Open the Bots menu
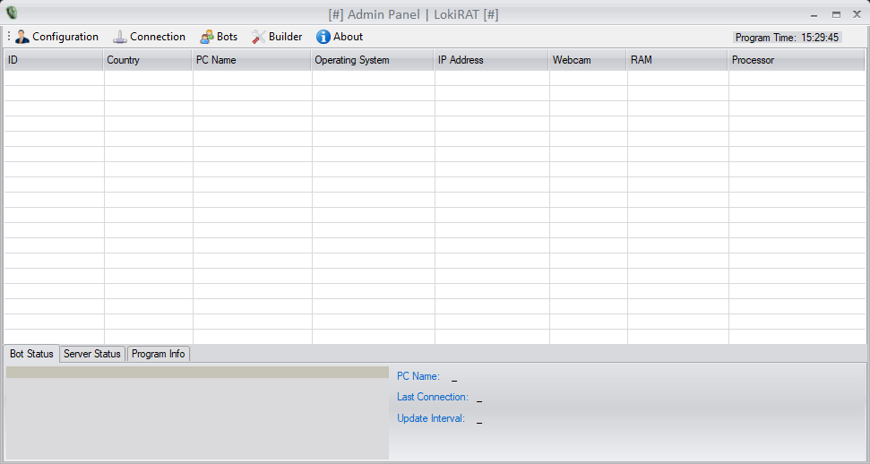This screenshot has height=464, width=870. click(219, 37)
